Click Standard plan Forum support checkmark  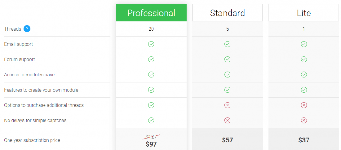point(227,59)
